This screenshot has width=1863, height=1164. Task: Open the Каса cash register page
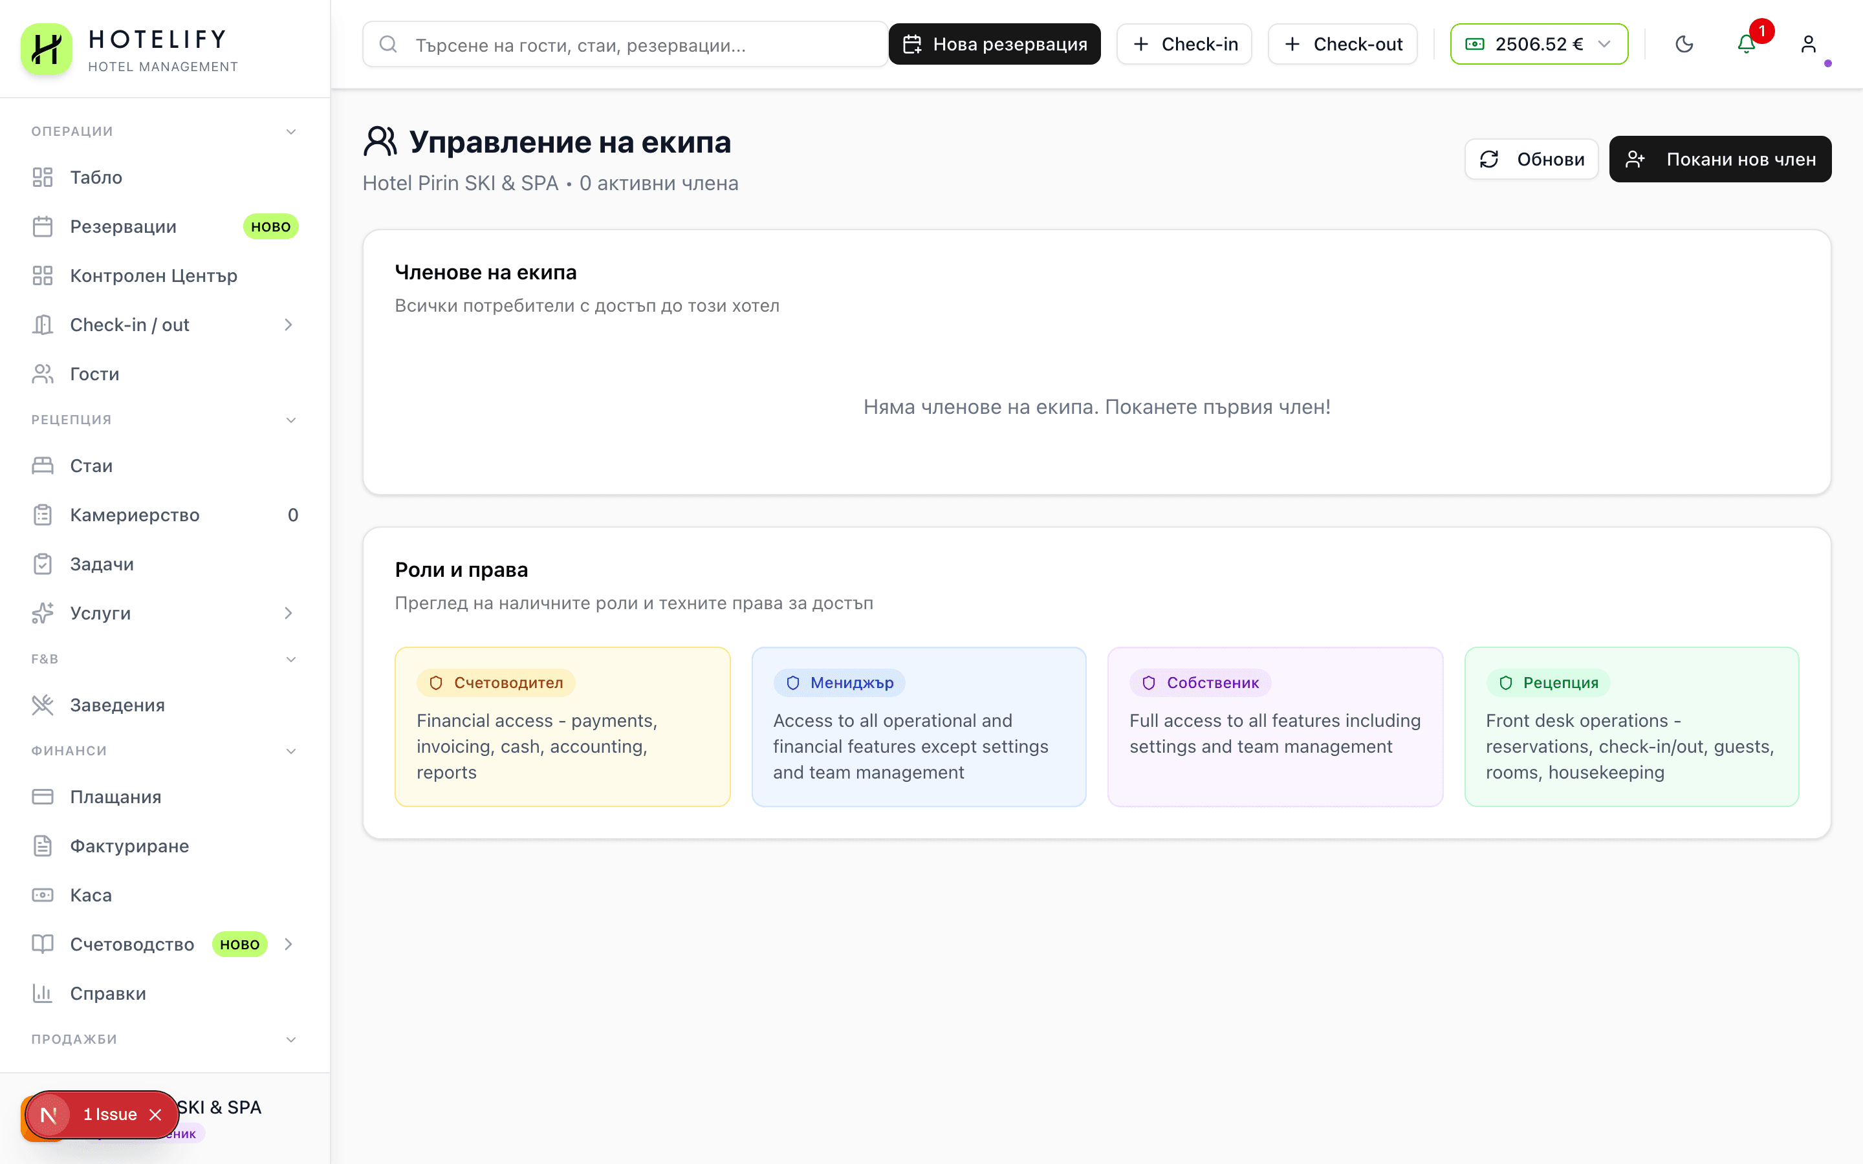pos(91,896)
